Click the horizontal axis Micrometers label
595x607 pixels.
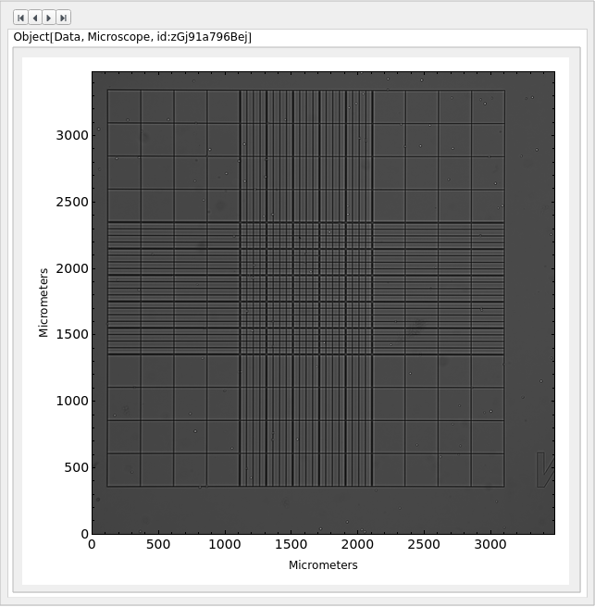coord(323,564)
